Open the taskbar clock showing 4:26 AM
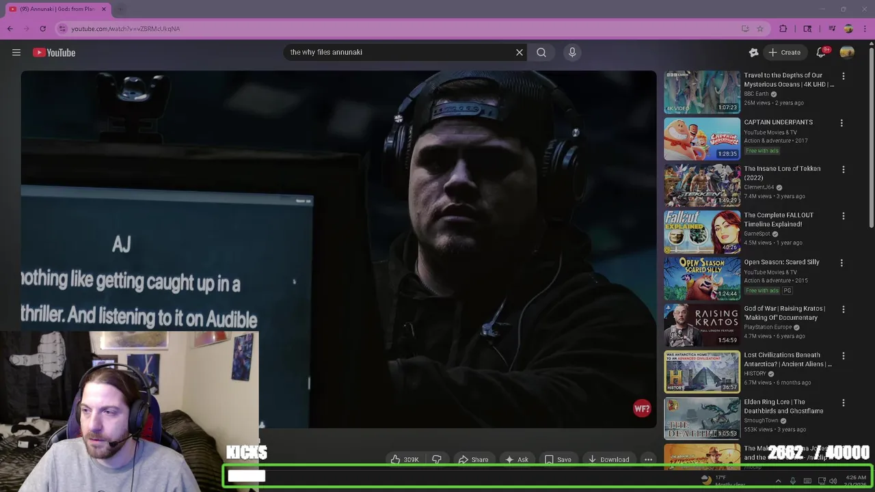This screenshot has height=492, width=875. pos(856,481)
